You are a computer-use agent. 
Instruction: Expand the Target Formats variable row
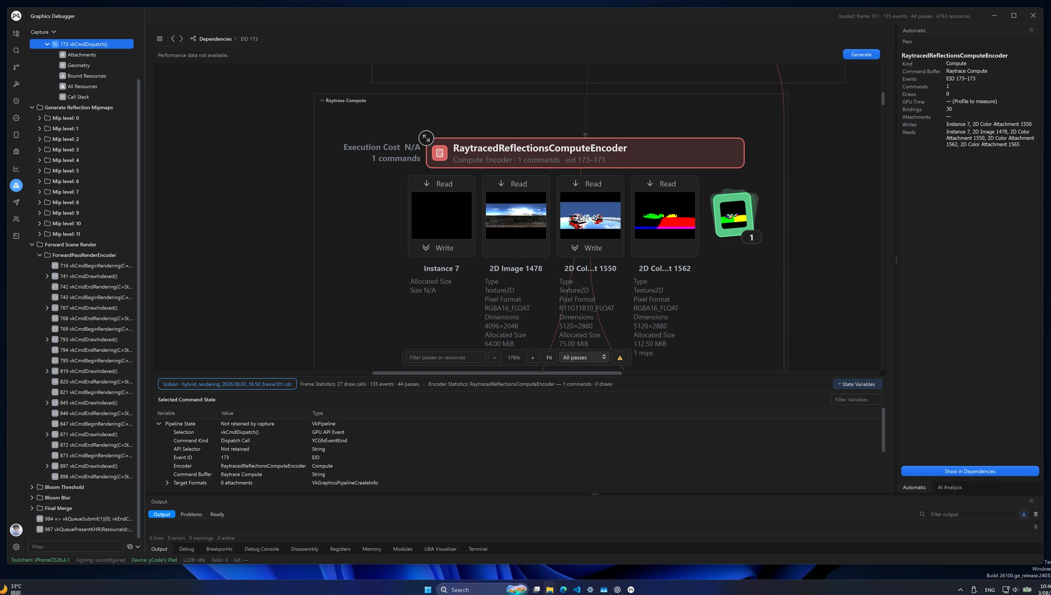coord(167,483)
